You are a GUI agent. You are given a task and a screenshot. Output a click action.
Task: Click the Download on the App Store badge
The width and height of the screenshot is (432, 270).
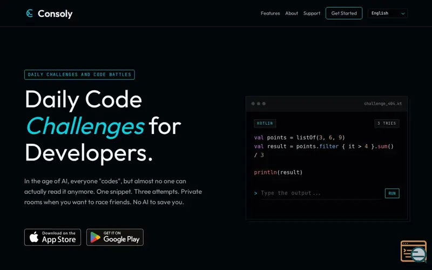[52, 237]
